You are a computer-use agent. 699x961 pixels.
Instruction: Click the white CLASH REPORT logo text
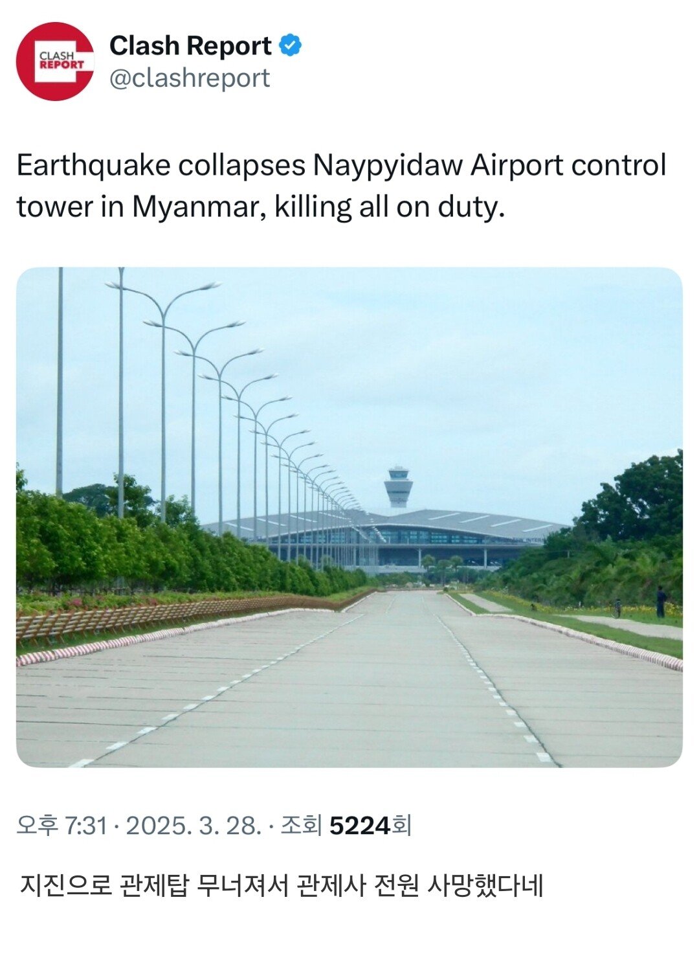tap(61, 61)
